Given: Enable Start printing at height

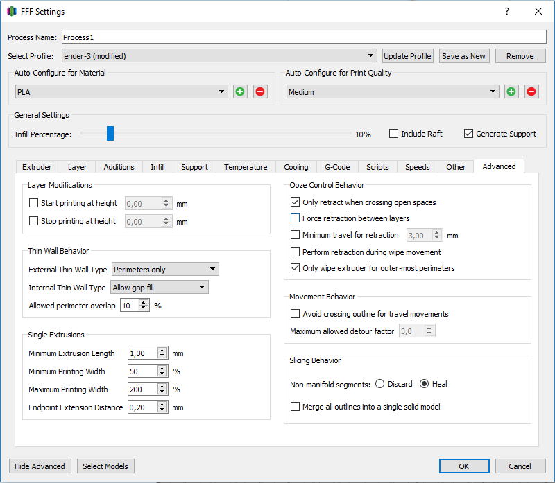Looking at the screenshot, I should [33, 203].
